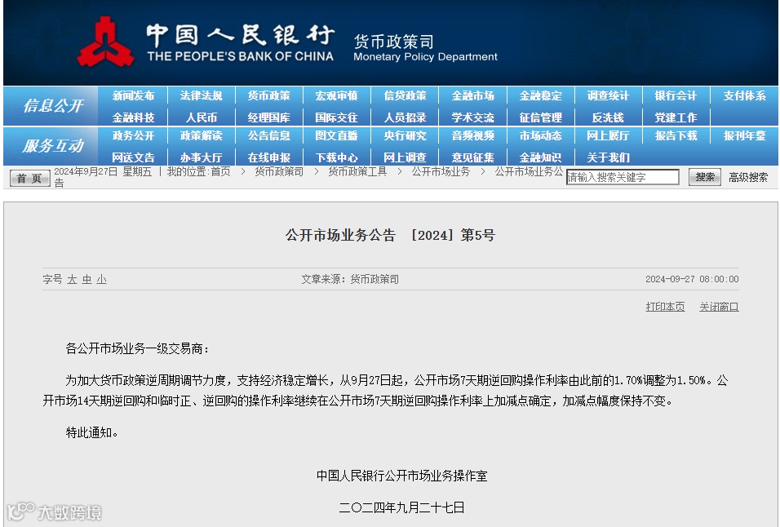Open 报告下载 link
Screen dimensions: 780x527
[676, 135]
